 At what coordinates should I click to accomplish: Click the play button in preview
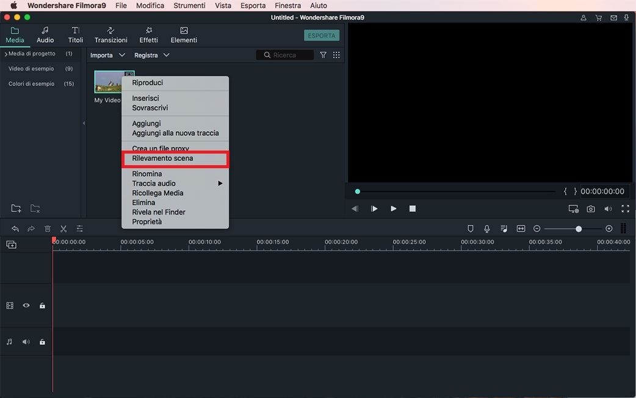pyautogui.click(x=394, y=208)
